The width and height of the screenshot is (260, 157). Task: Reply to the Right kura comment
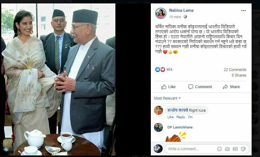click(x=181, y=117)
